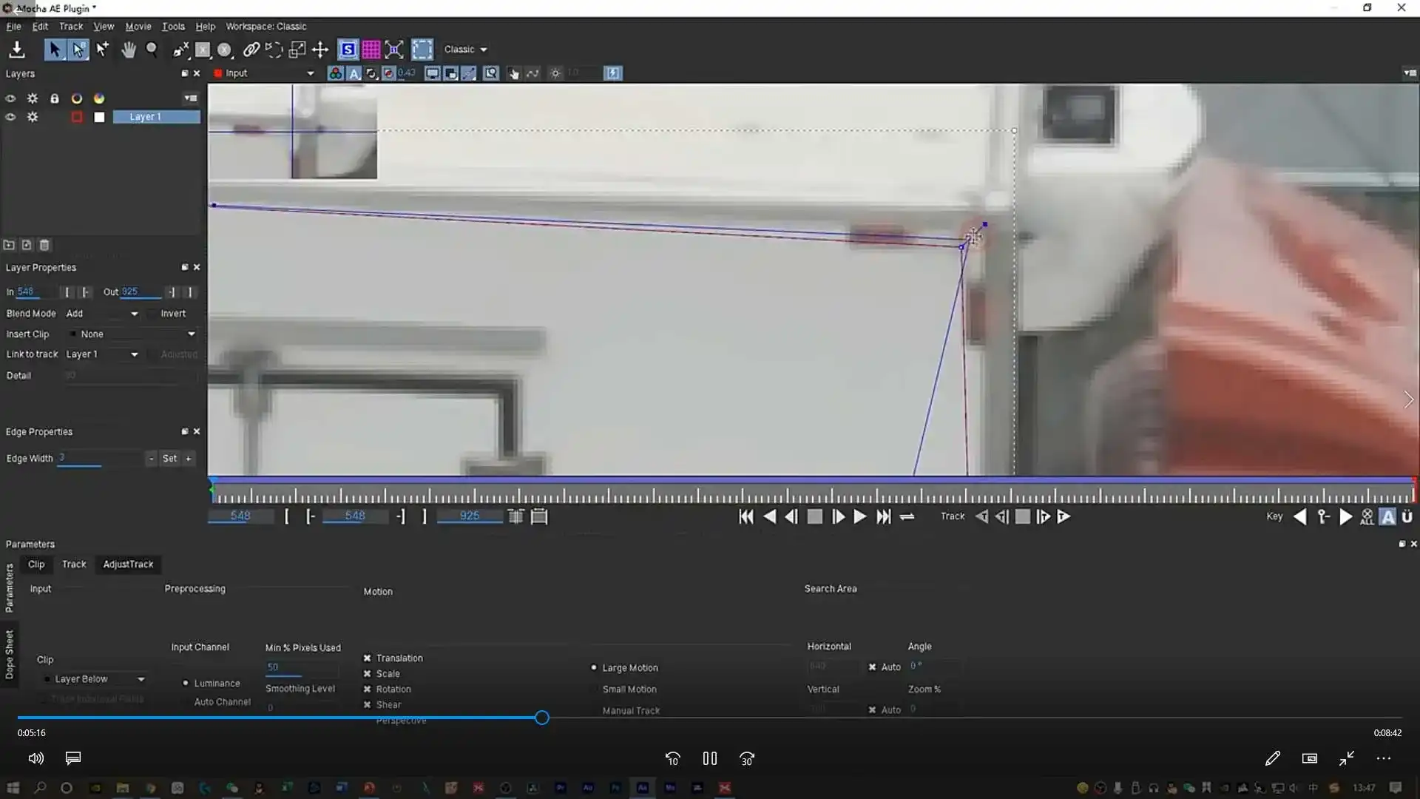This screenshot has width=1420, height=799.
Task: Click the track forward button
Action: point(1064,516)
